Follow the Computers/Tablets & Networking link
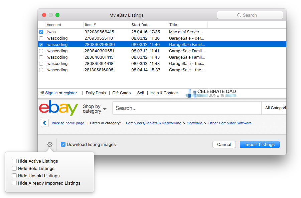The image size is (301, 198). coord(153,123)
